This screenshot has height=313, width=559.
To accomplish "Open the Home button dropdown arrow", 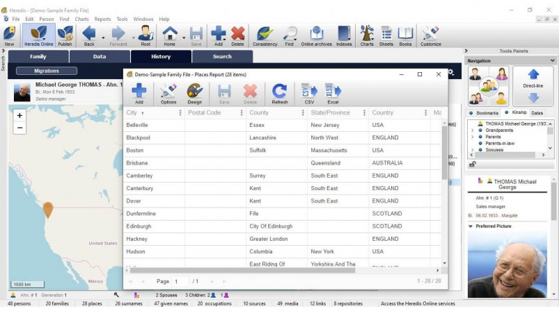I will [x=184, y=37].
